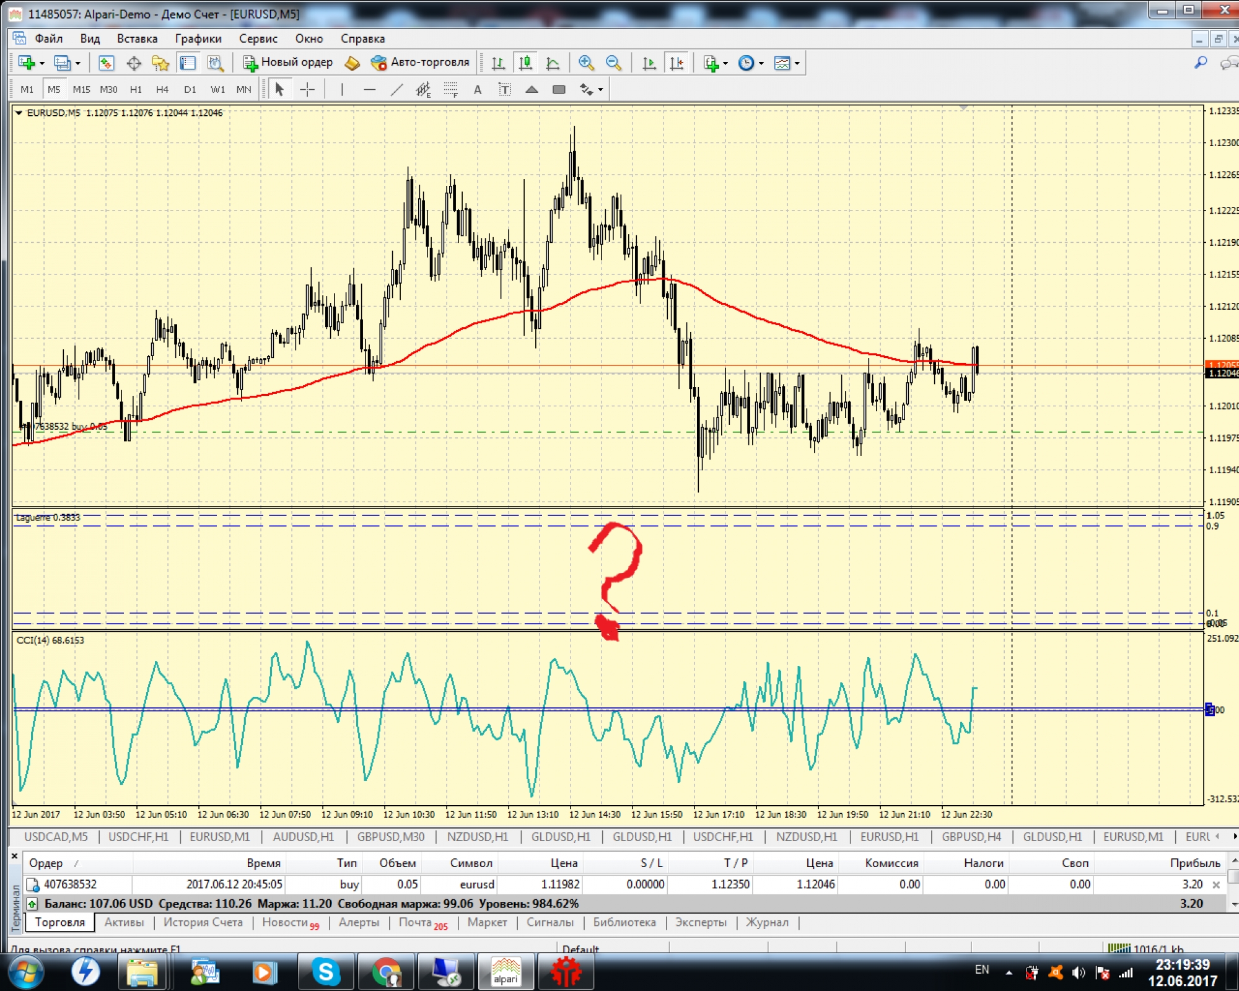
Task: Click the Zoom In chart icon
Action: click(x=585, y=63)
